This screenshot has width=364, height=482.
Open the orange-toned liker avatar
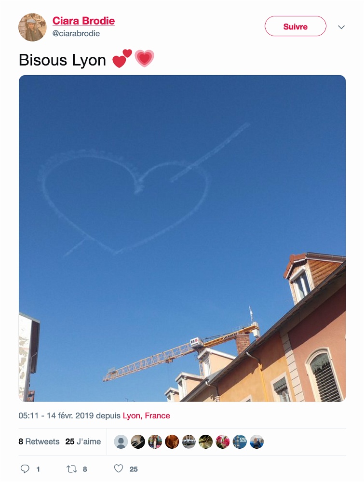pyautogui.click(x=172, y=442)
